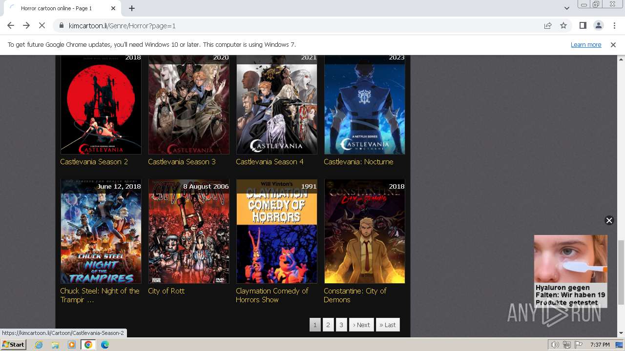Open the Chrome three-dot menu
The height and width of the screenshot is (351, 625).
[x=614, y=25]
